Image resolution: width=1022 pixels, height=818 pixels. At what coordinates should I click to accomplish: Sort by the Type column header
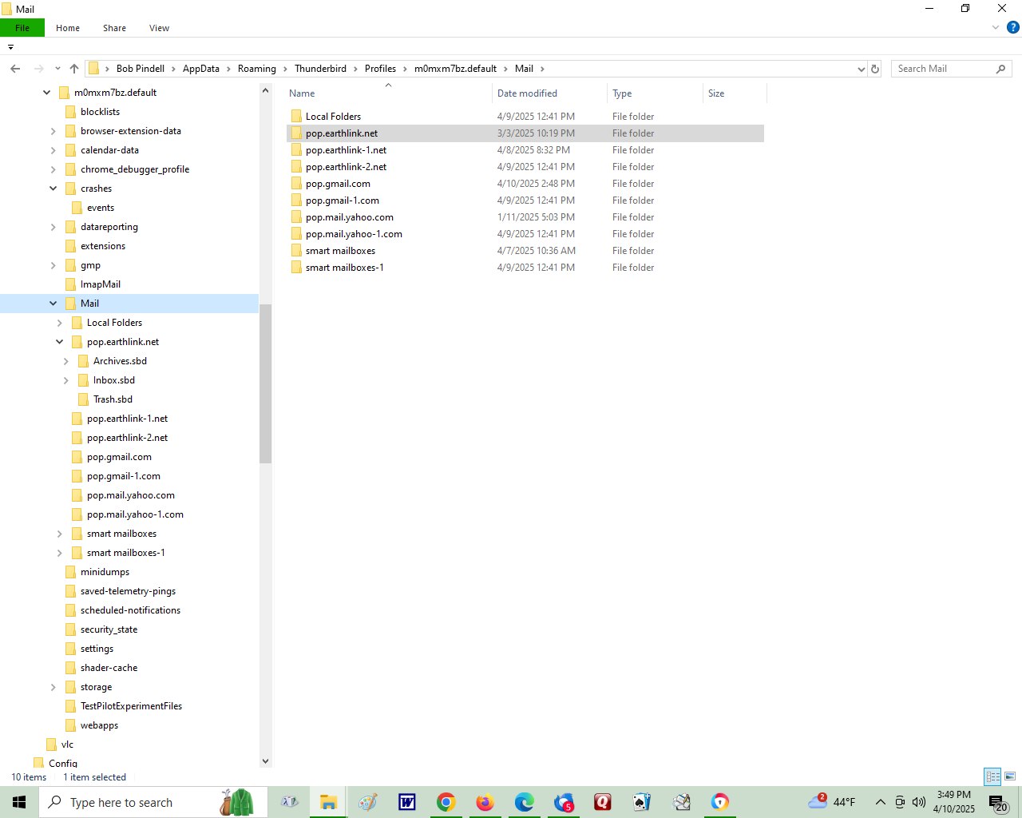(655, 93)
